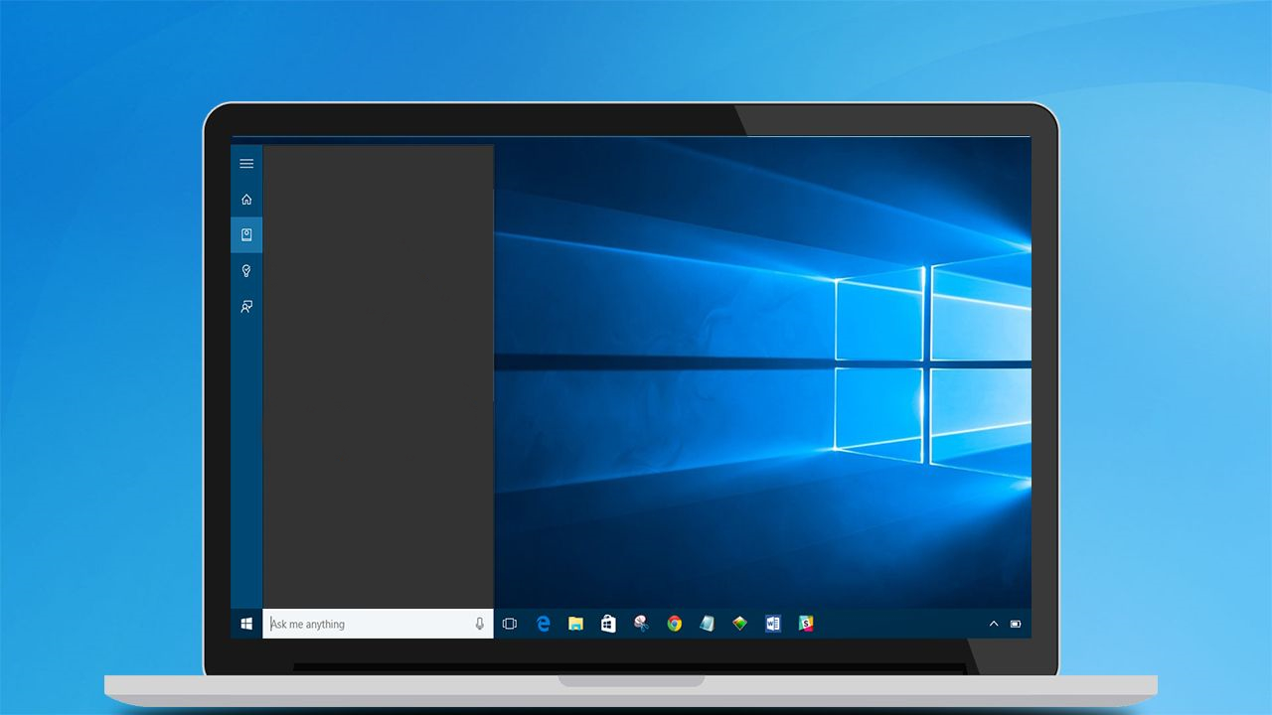
Task: Open the green S app taskbar icon
Action: tap(806, 624)
